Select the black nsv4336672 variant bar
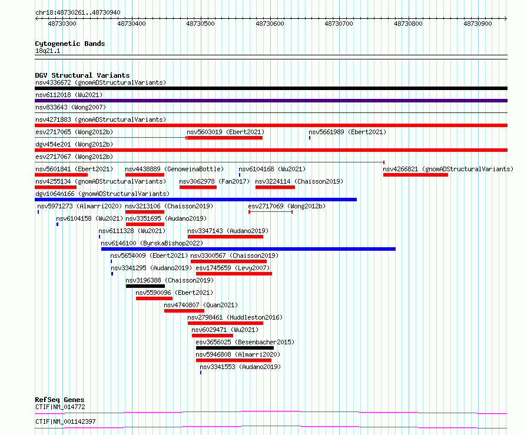The image size is (524, 435). [271, 88]
